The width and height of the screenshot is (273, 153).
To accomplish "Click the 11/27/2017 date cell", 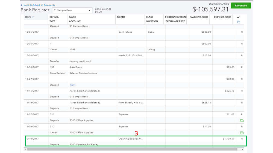I will 32,79.
